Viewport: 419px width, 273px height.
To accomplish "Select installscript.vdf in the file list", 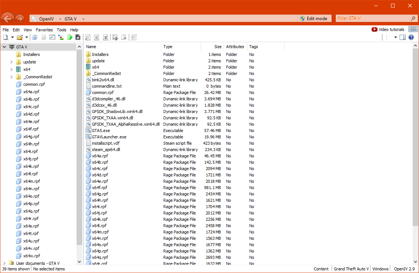I will point(105,143).
